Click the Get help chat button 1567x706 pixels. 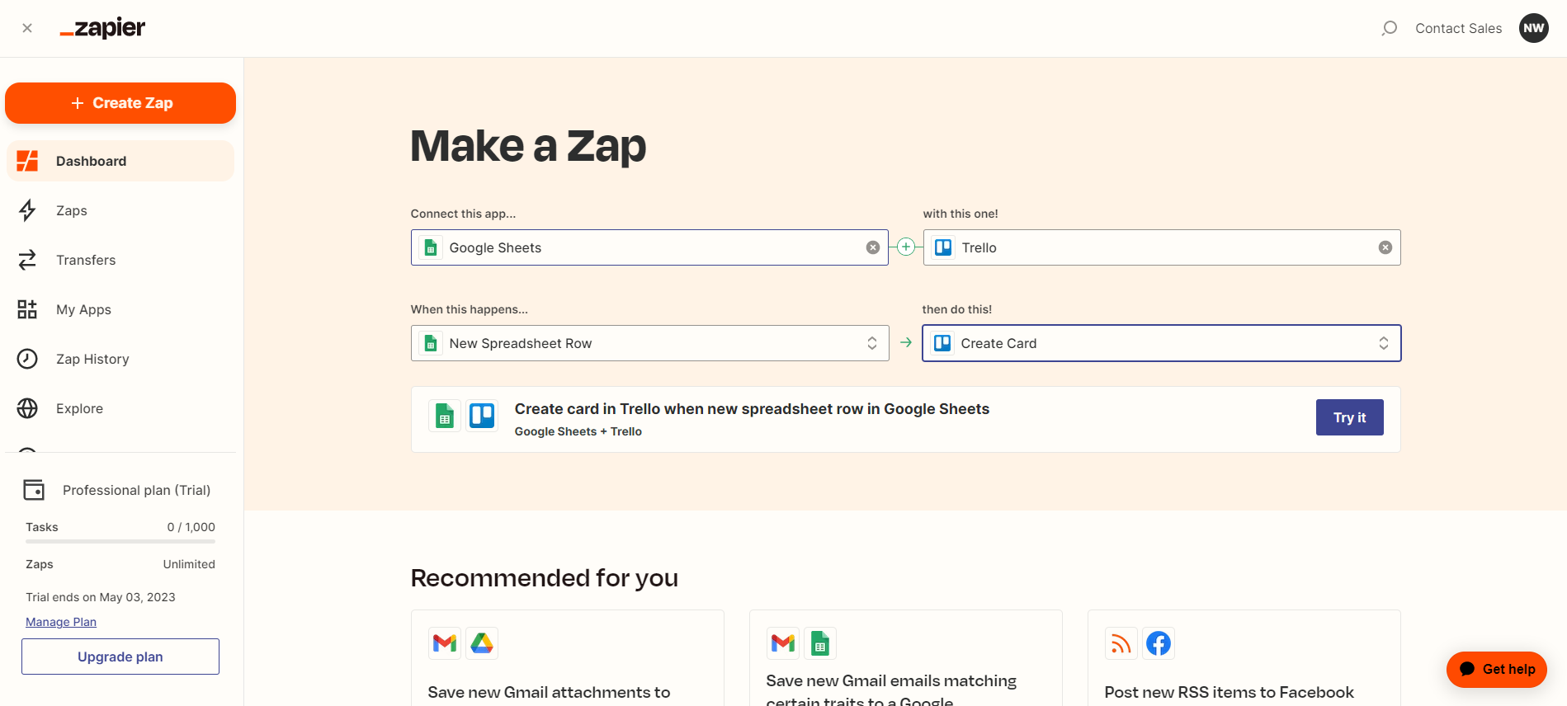(x=1497, y=669)
